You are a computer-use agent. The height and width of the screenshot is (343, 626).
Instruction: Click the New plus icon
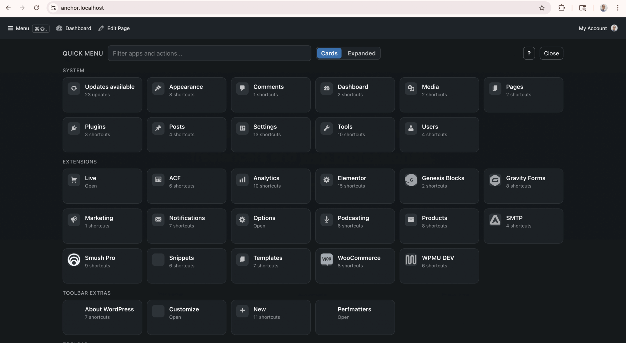click(x=242, y=311)
